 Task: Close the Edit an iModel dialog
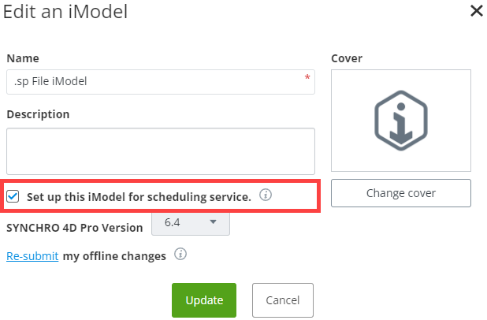(477, 11)
